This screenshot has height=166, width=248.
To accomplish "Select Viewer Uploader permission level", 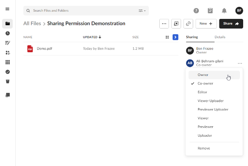I will tap(210, 101).
